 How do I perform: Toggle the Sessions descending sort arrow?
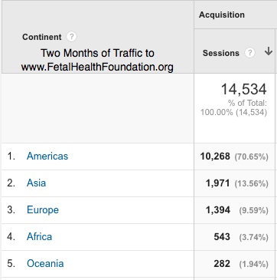pos(269,51)
